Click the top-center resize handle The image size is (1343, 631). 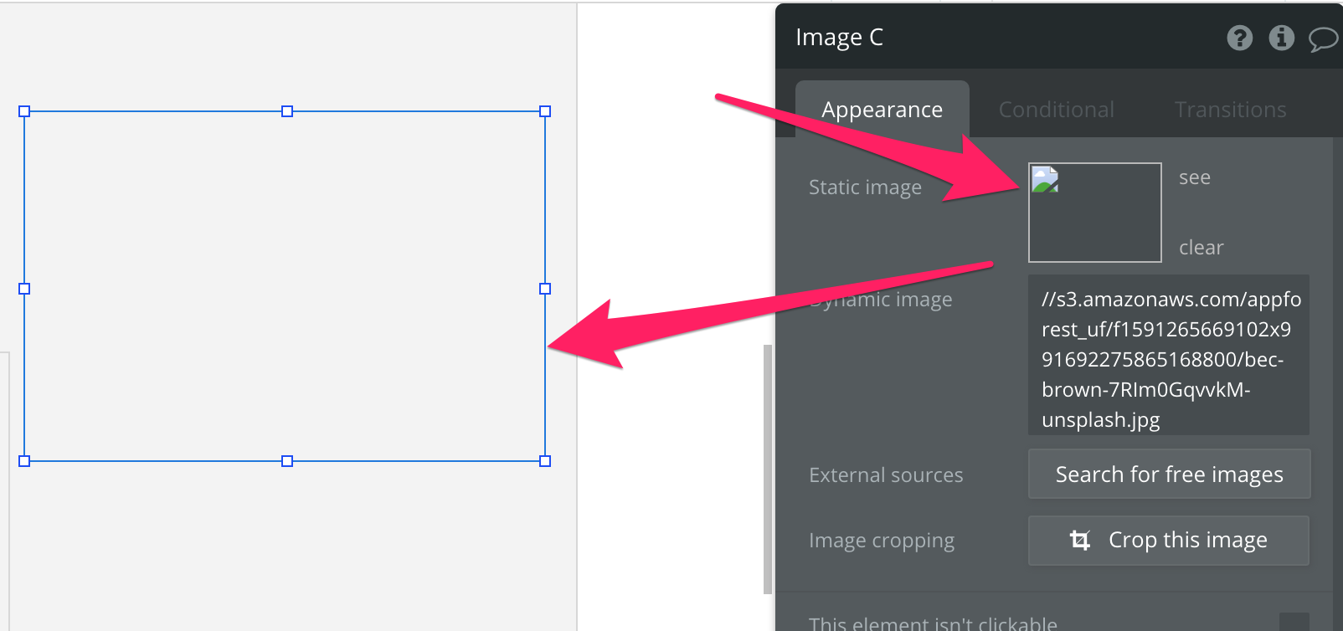tap(287, 111)
